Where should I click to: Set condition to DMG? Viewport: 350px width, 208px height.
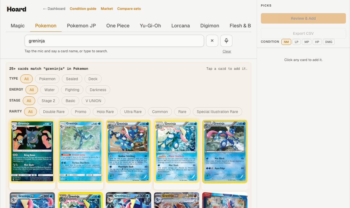click(x=329, y=42)
